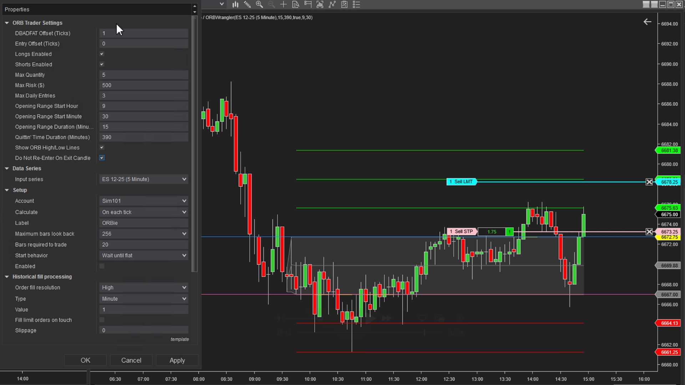Click the back arrow on chart
Viewport: 685px width, 385px height.
click(x=647, y=22)
